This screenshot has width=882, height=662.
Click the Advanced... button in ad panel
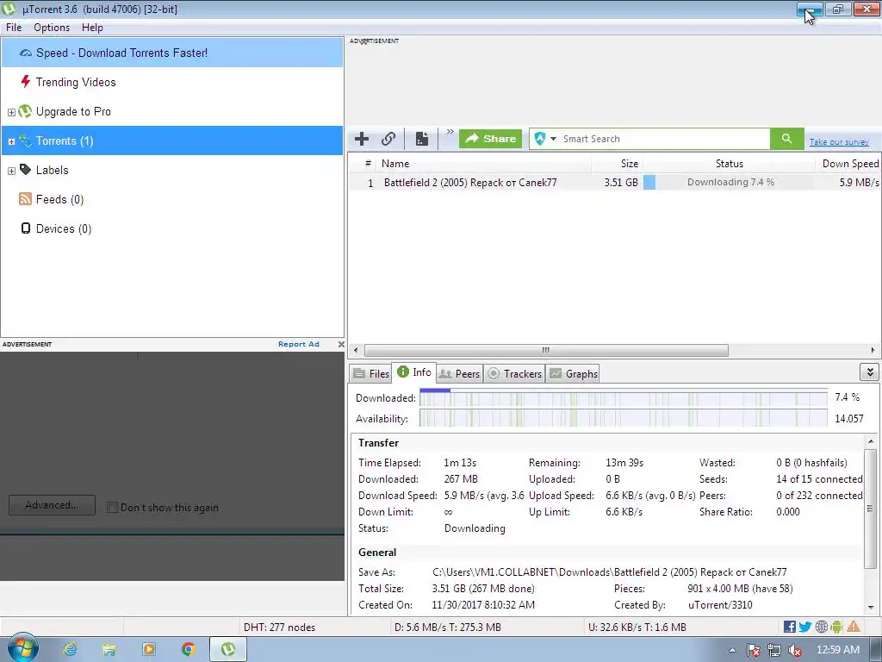52,505
